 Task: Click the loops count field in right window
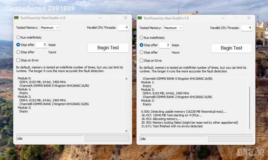(165, 45)
